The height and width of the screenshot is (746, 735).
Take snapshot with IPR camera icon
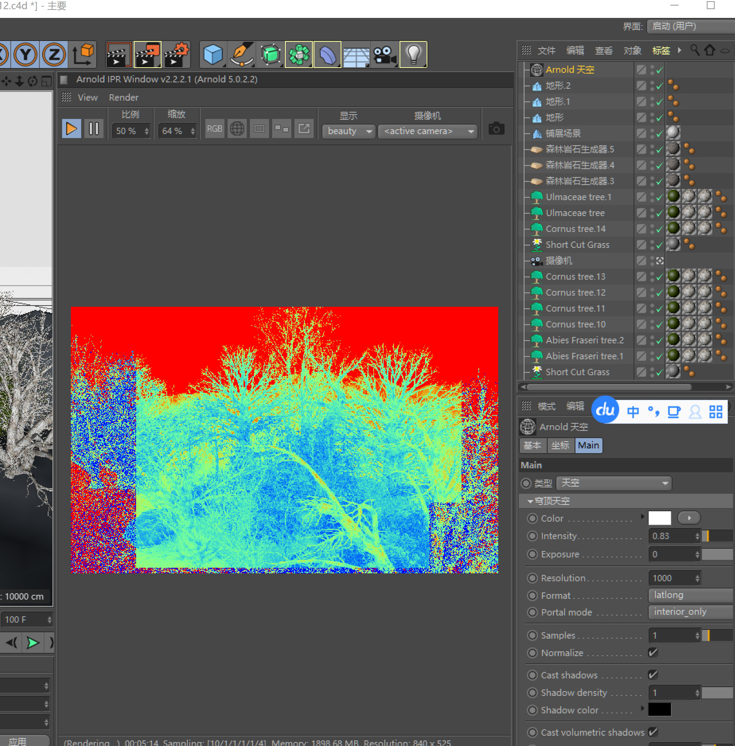(x=496, y=129)
